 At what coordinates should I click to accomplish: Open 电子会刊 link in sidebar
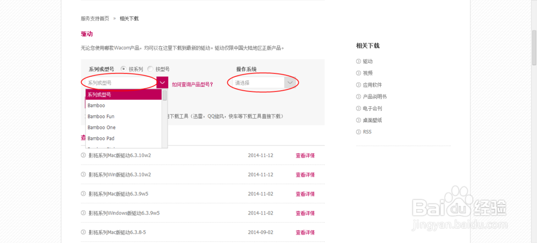[373, 108]
